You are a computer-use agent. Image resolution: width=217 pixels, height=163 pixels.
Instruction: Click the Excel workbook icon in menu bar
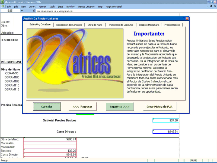click(x=3, y=6)
